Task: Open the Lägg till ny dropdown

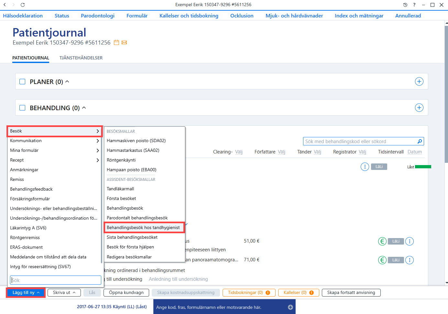Action: tap(26, 293)
